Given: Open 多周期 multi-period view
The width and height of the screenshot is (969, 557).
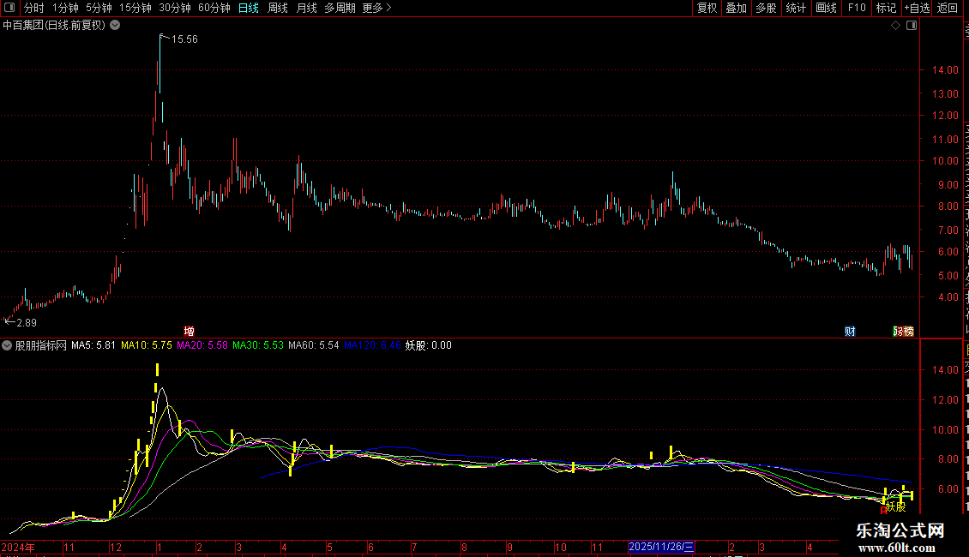Looking at the screenshot, I should [340, 8].
